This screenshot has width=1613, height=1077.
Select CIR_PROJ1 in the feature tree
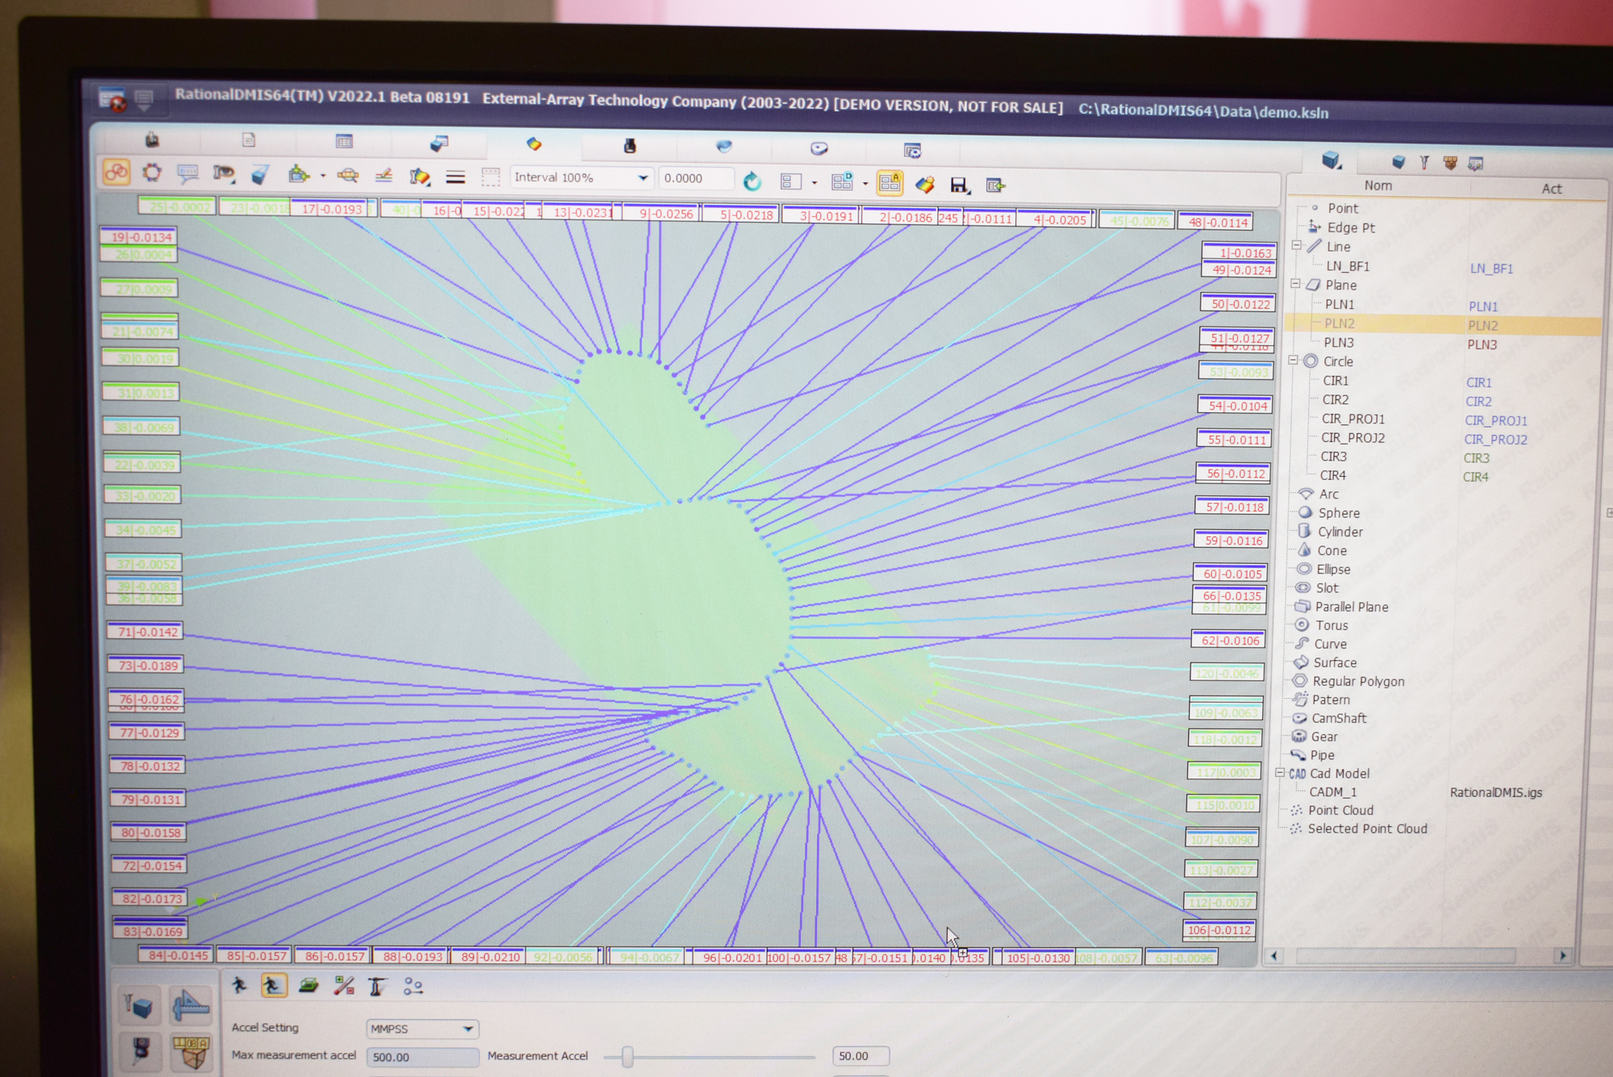tap(1353, 419)
